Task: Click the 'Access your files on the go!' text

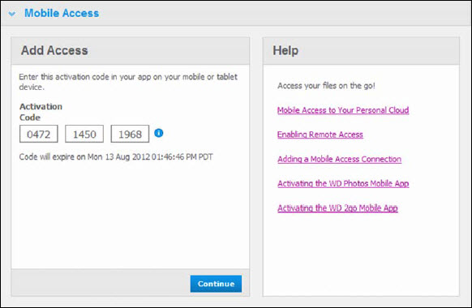Action: (326, 86)
